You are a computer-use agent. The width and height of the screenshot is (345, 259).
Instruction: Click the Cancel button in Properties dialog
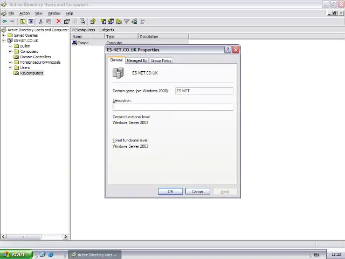click(198, 192)
